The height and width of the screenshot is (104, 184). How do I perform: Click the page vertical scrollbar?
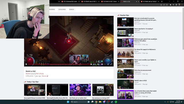pos(183,28)
